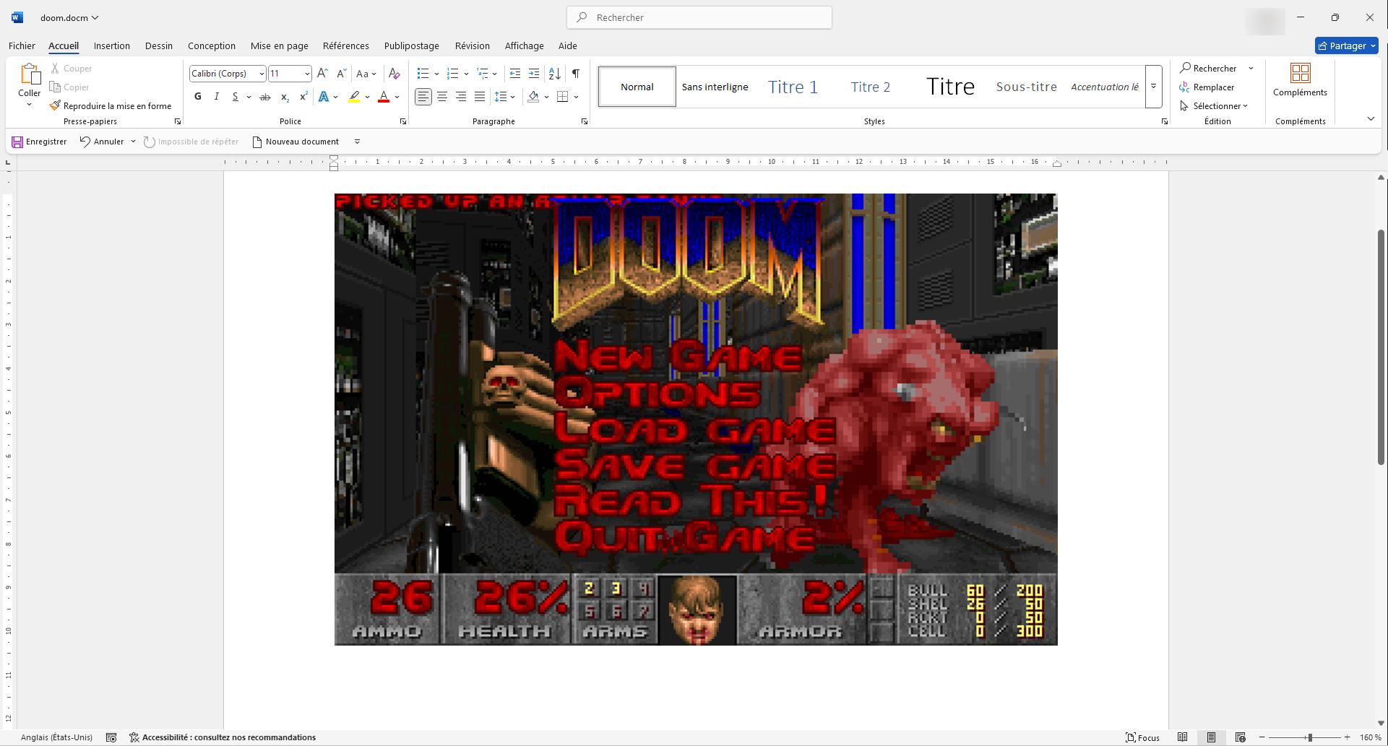Open the Mise en page tab

pos(280,45)
